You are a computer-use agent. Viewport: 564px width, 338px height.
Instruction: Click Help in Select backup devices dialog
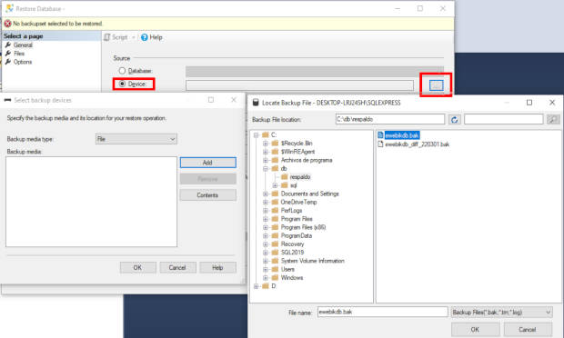pyautogui.click(x=217, y=268)
